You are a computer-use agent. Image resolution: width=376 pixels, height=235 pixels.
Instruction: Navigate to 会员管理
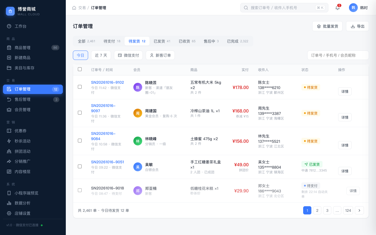(x=33, y=110)
